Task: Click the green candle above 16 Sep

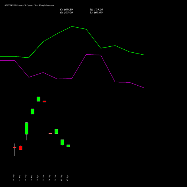Action: pyautogui.click(x=62, y=142)
